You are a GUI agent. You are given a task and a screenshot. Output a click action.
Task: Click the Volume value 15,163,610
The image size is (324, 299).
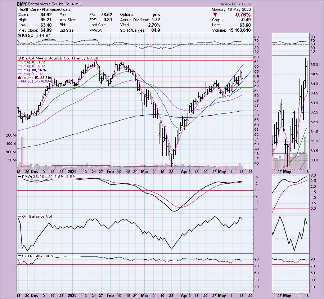(240, 30)
